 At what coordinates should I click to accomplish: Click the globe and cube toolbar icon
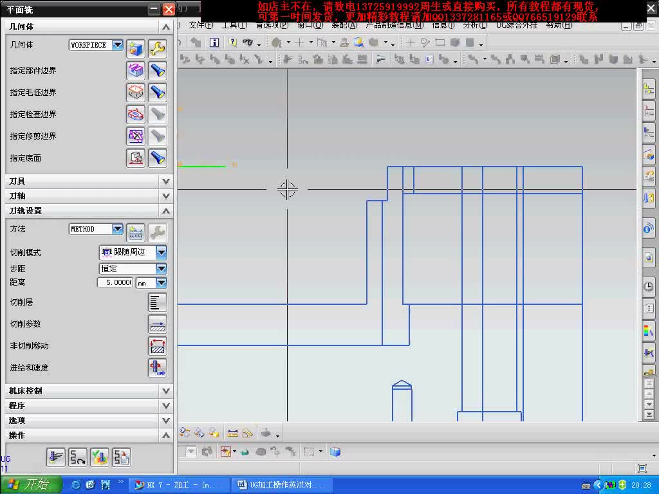(358, 42)
